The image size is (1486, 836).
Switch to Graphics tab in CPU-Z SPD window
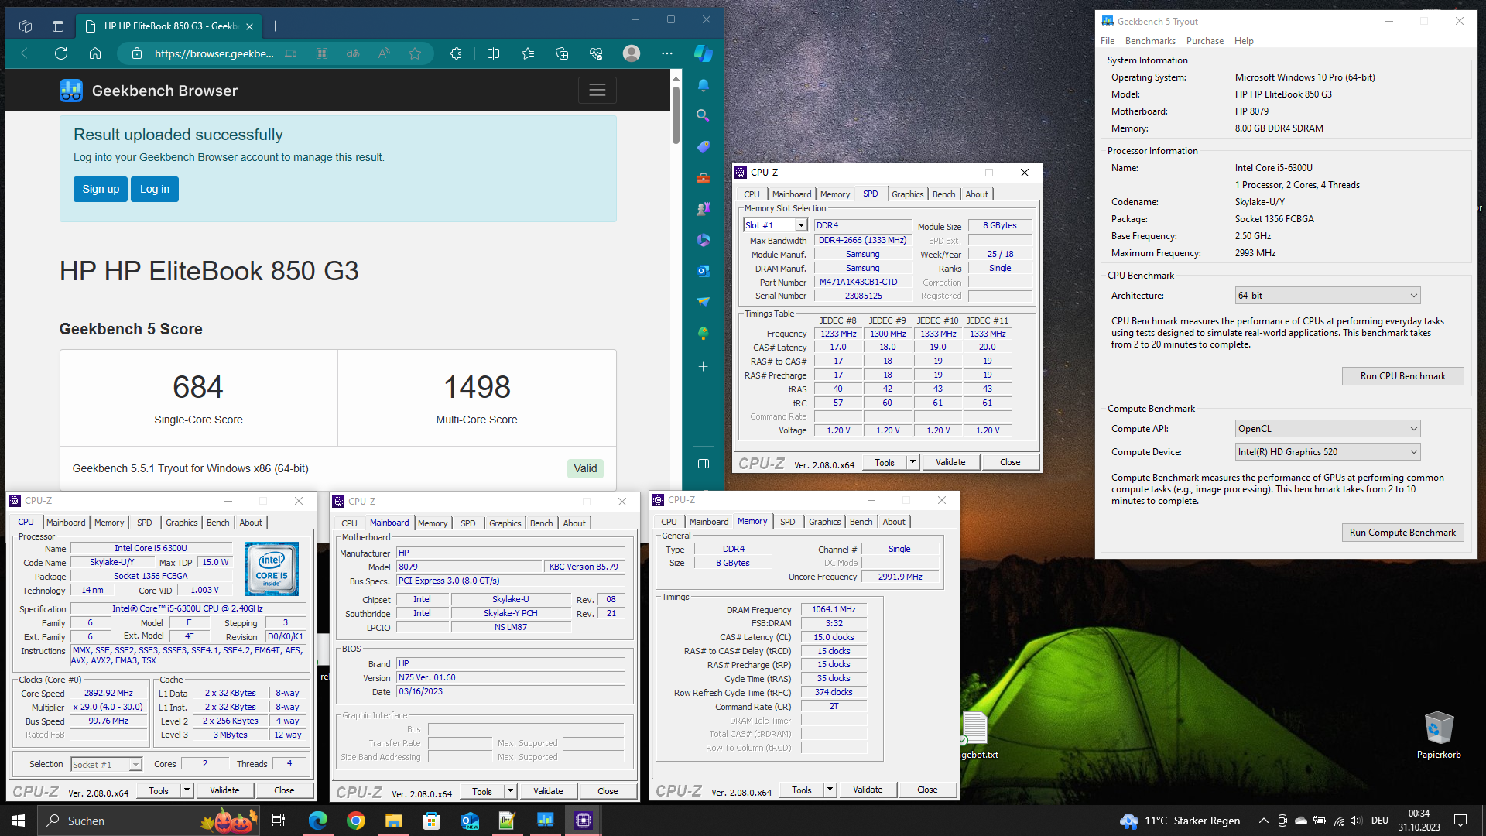pyautogui.click(x=907, y=194)
